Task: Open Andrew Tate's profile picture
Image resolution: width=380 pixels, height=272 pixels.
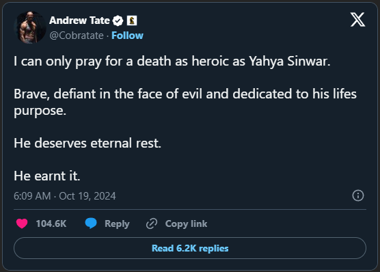Action: tap(30, 27)
